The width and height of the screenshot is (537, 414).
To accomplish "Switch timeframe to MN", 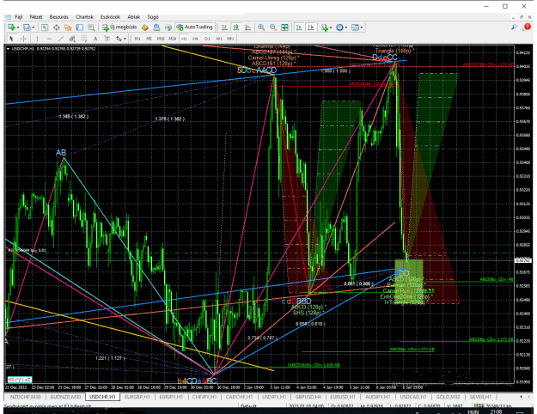I will click(230, 39).
